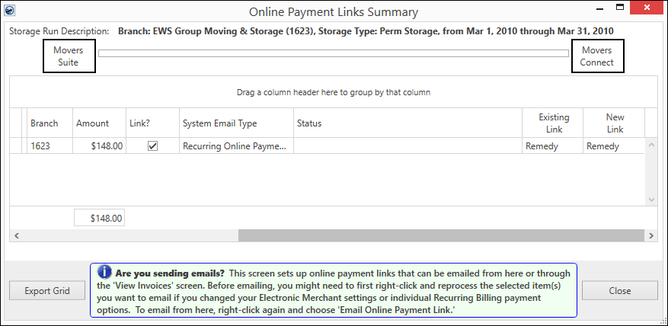Click the Recurring Online Payme... cell
668x326 pixels.
[x=236, y=146]
